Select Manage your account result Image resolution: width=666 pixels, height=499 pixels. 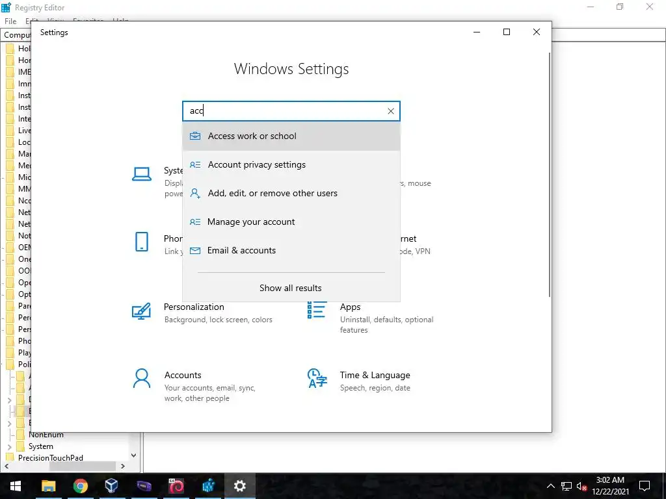pos(291,222)
